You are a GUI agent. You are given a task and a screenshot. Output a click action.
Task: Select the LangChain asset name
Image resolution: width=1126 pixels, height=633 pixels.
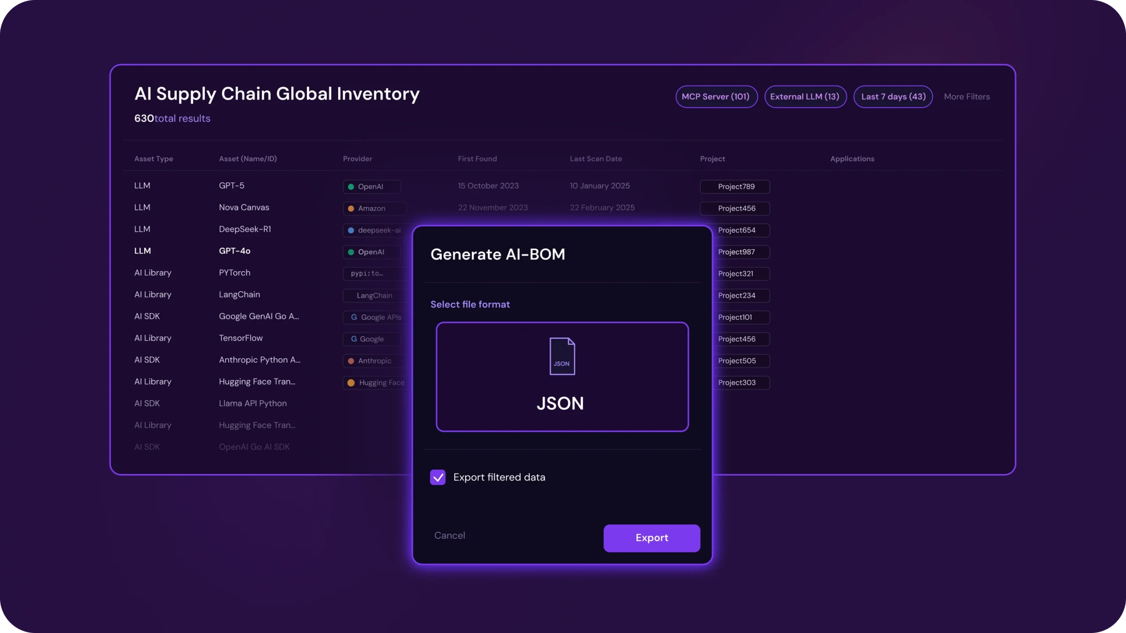239,295
